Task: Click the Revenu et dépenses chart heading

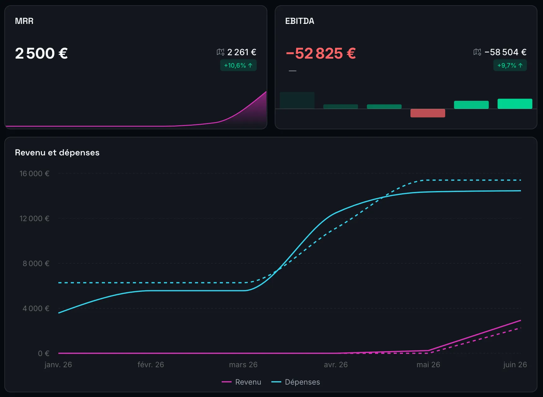Action: coord(57,153)
